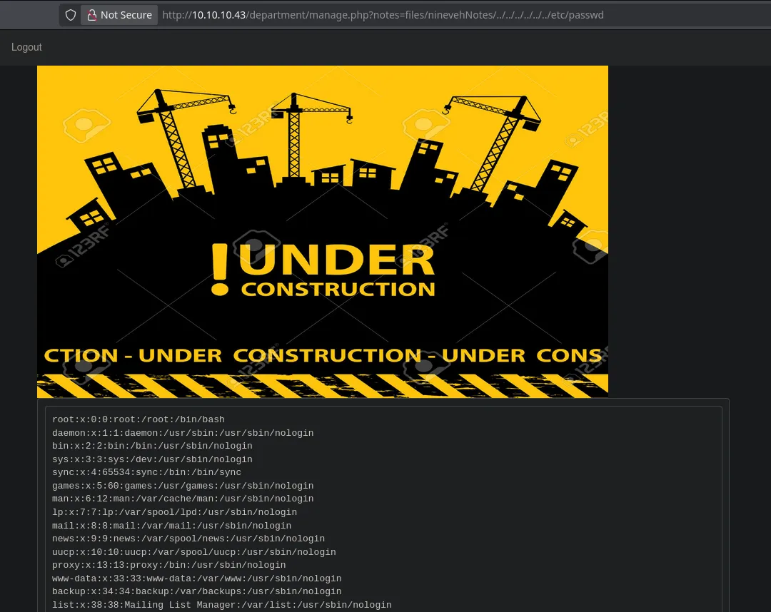Screen dimensions: 771x612
Task: Click the root user line in the output
Action: coord(138,419)
